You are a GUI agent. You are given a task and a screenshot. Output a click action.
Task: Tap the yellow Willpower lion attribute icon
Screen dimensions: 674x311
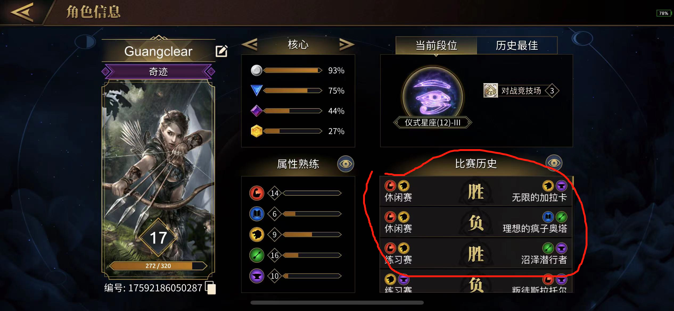point(257,234)
